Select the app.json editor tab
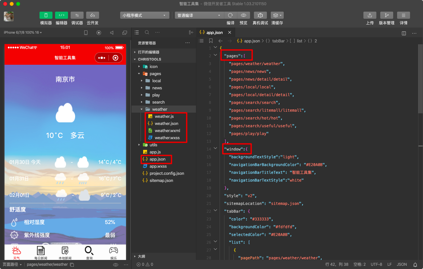This screenshot has width=423, height=269. pos(216,32)
